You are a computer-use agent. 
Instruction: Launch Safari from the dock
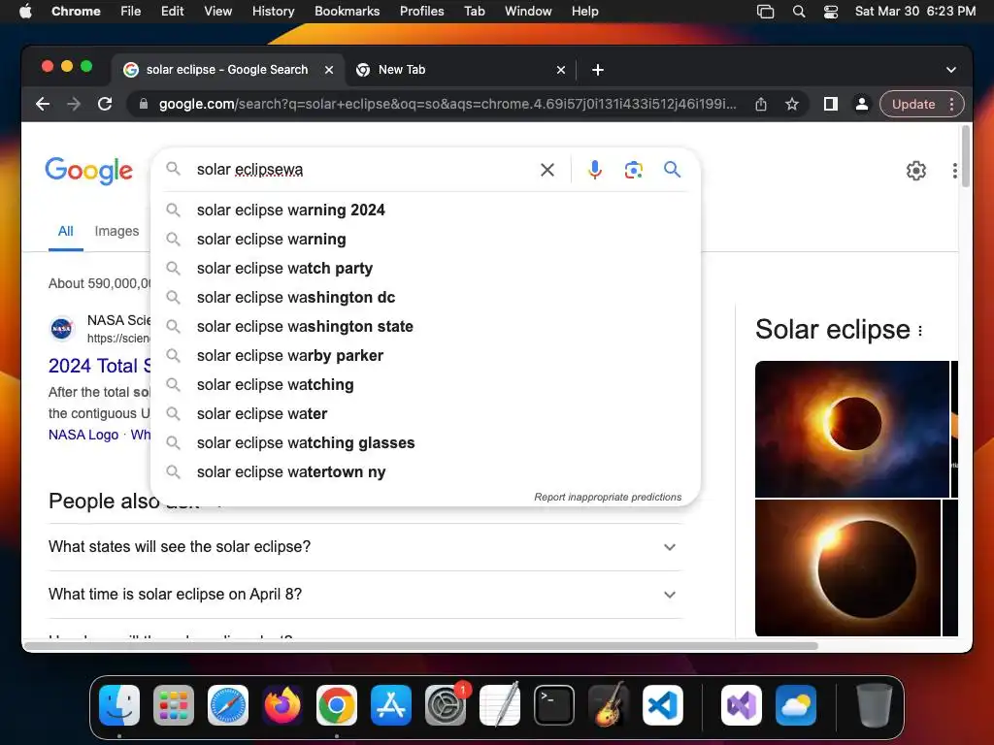pyautogui.click(x=227, y=704)
